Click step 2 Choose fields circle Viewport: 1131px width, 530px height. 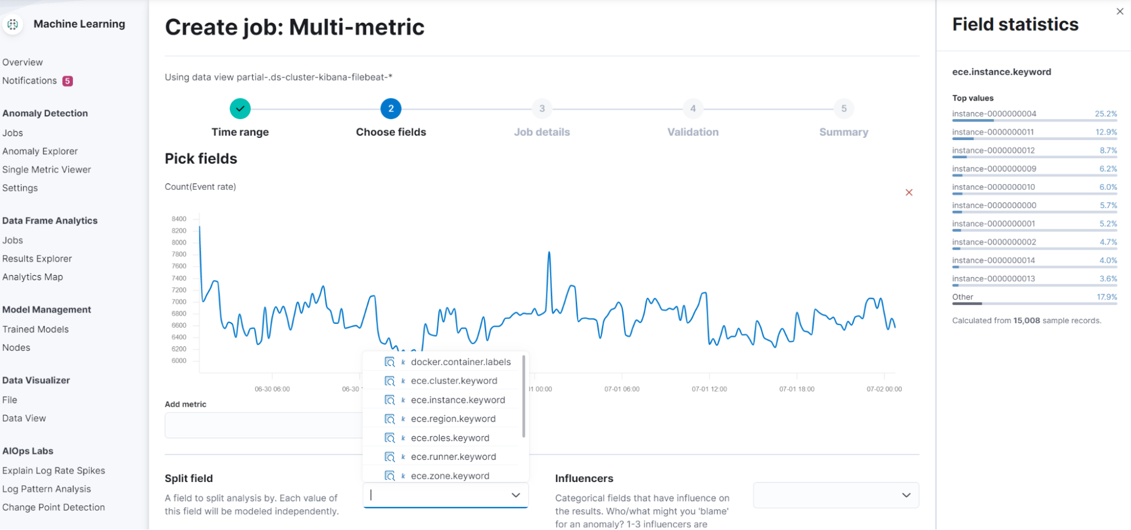tap(391, 108)
